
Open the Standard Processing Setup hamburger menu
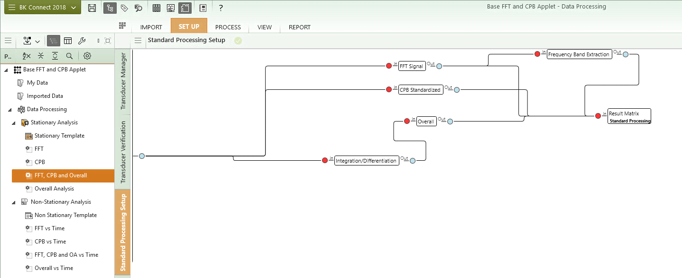(138, 40)
